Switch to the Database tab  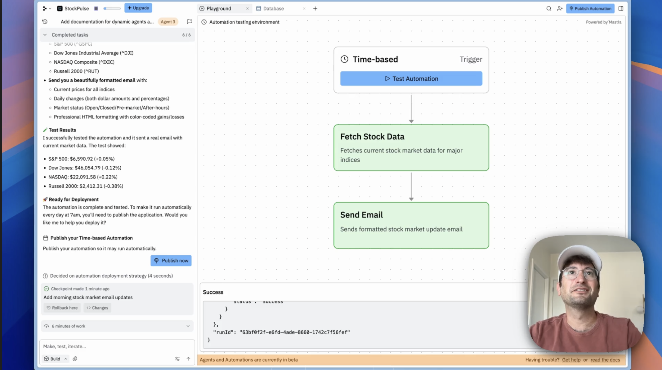coord(273,8)
